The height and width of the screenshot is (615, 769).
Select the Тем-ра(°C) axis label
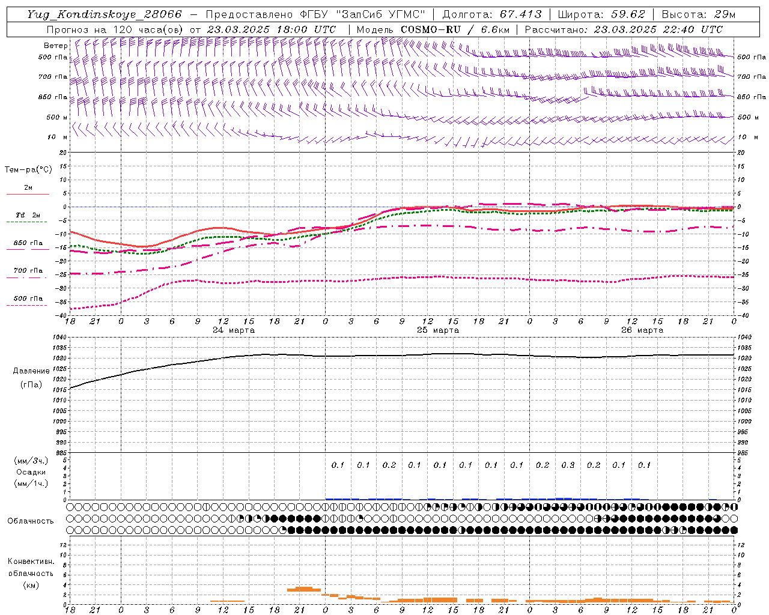pos(28,169)
